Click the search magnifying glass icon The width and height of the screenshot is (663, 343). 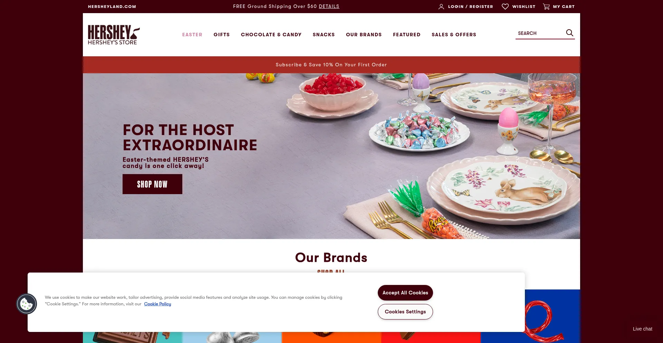(x=569, y=33)
